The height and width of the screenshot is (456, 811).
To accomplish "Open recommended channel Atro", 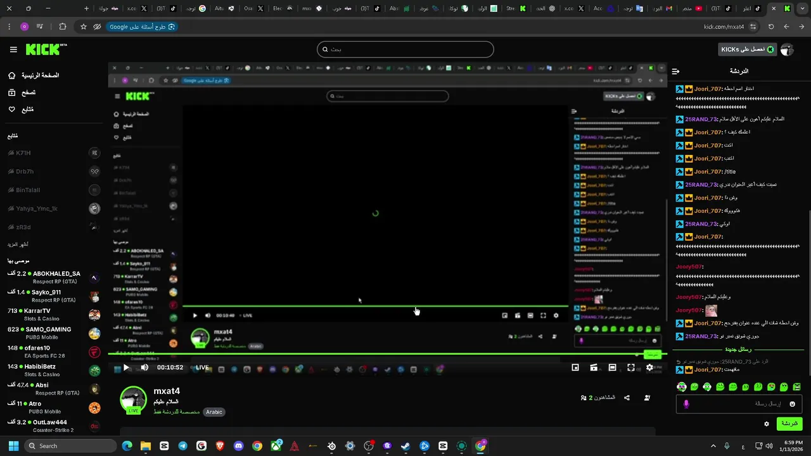I will [53, 407].
